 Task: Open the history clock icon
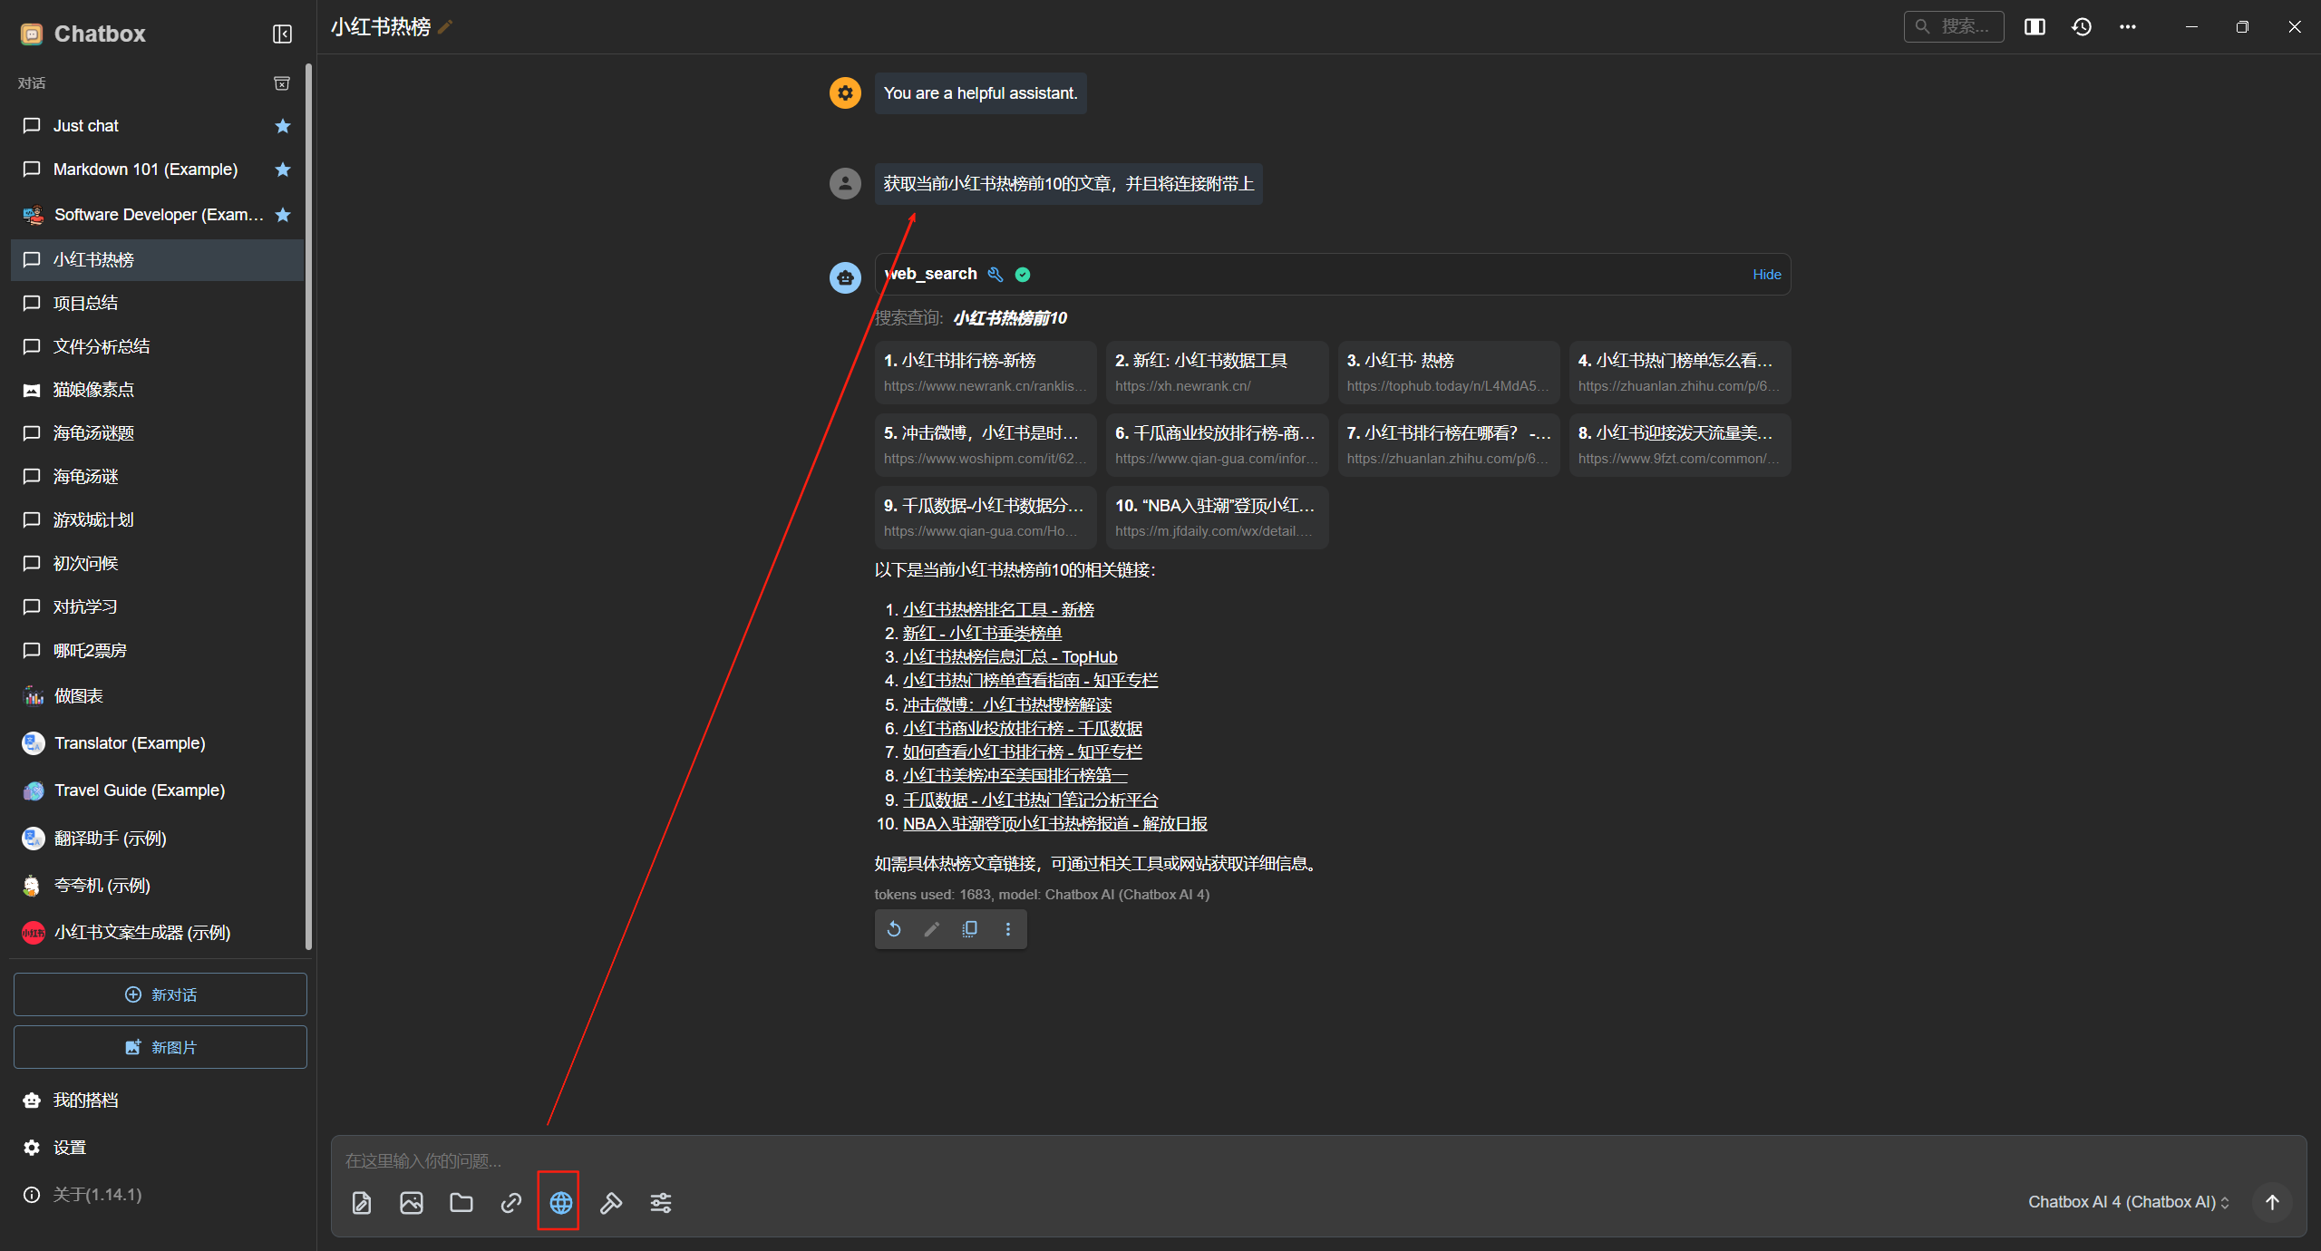pyautogui.click(x=2082, y=26)
